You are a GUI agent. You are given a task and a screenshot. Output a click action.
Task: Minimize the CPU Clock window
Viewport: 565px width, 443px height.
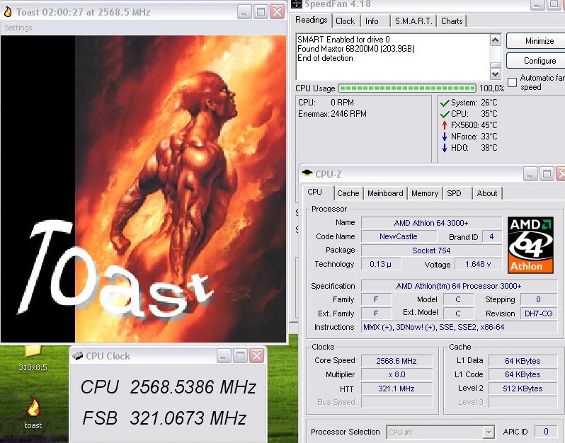tap(224, 356)
